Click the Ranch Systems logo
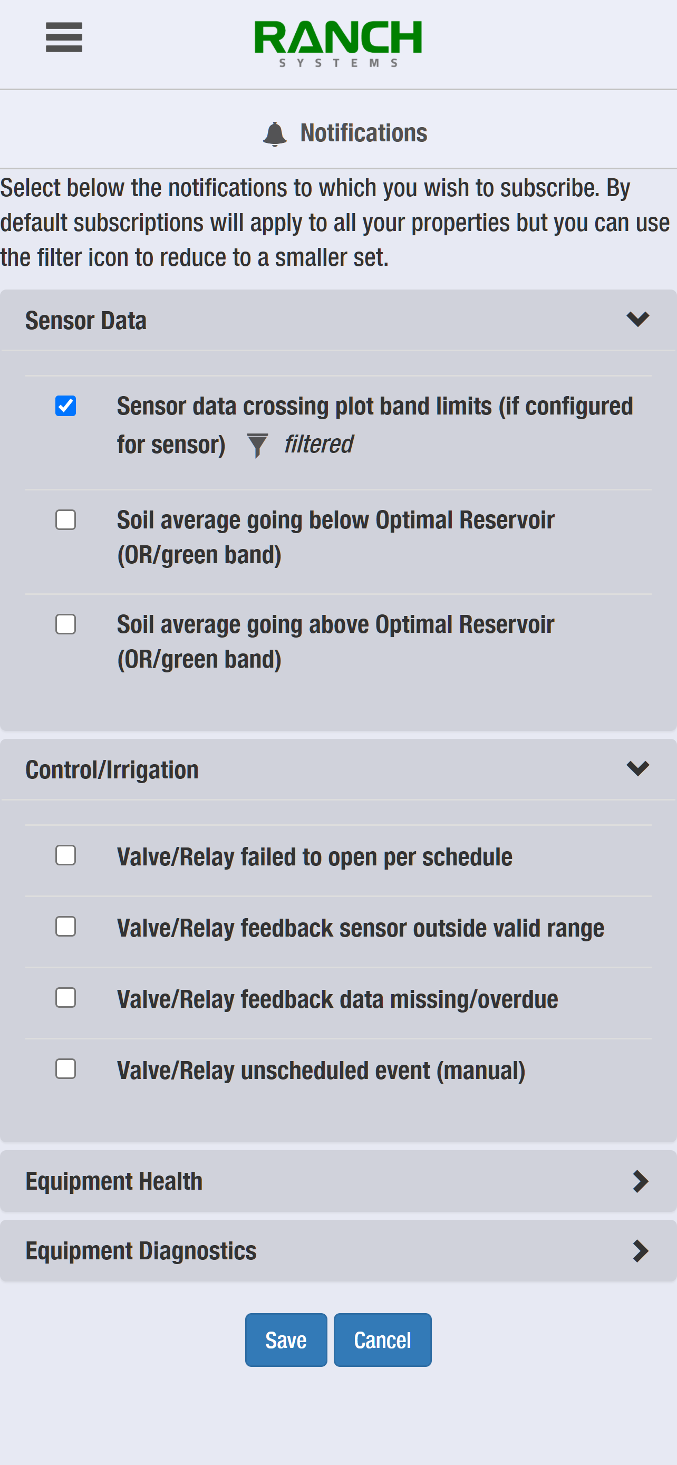 tap(338, 44)
